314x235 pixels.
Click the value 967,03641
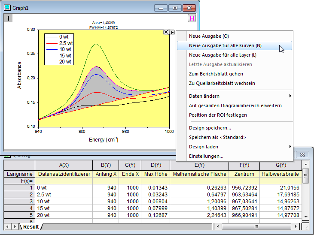[x=244, y=202]
